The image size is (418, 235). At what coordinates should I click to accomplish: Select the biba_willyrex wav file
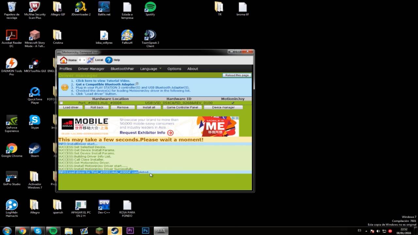pyautogui.click(x=104, y=37)
